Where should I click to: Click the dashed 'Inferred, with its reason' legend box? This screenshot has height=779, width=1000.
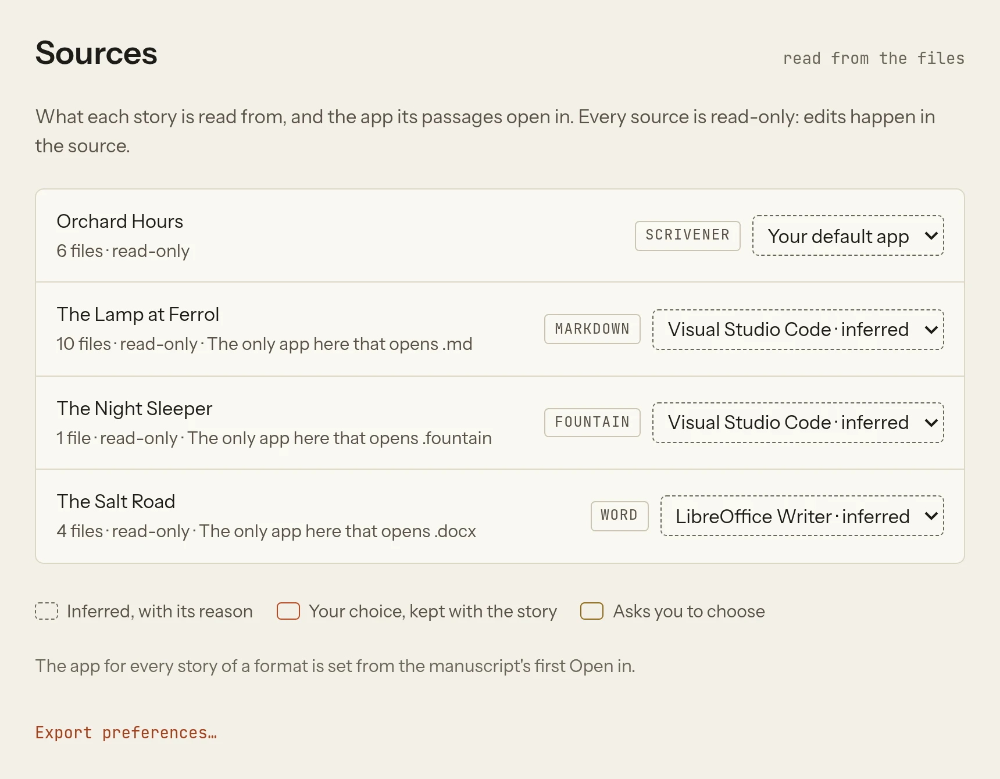(x=47, y=611)
